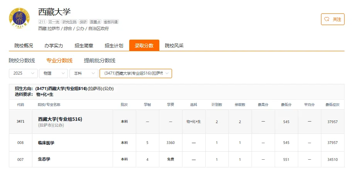Select 专业分数线 sub-tab
The height and width of the screenshot is (172, 353).
(59, 60)
